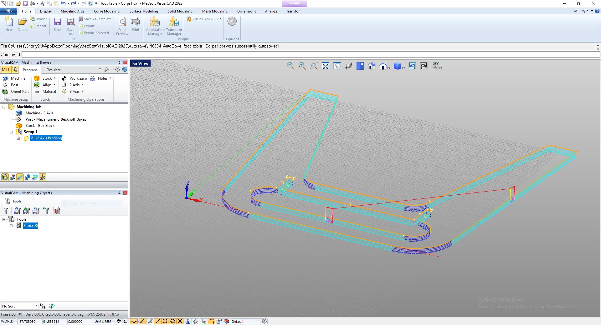
Task: Click the Export Selected button
Action: pyautogui.click(x=94, y=33)
